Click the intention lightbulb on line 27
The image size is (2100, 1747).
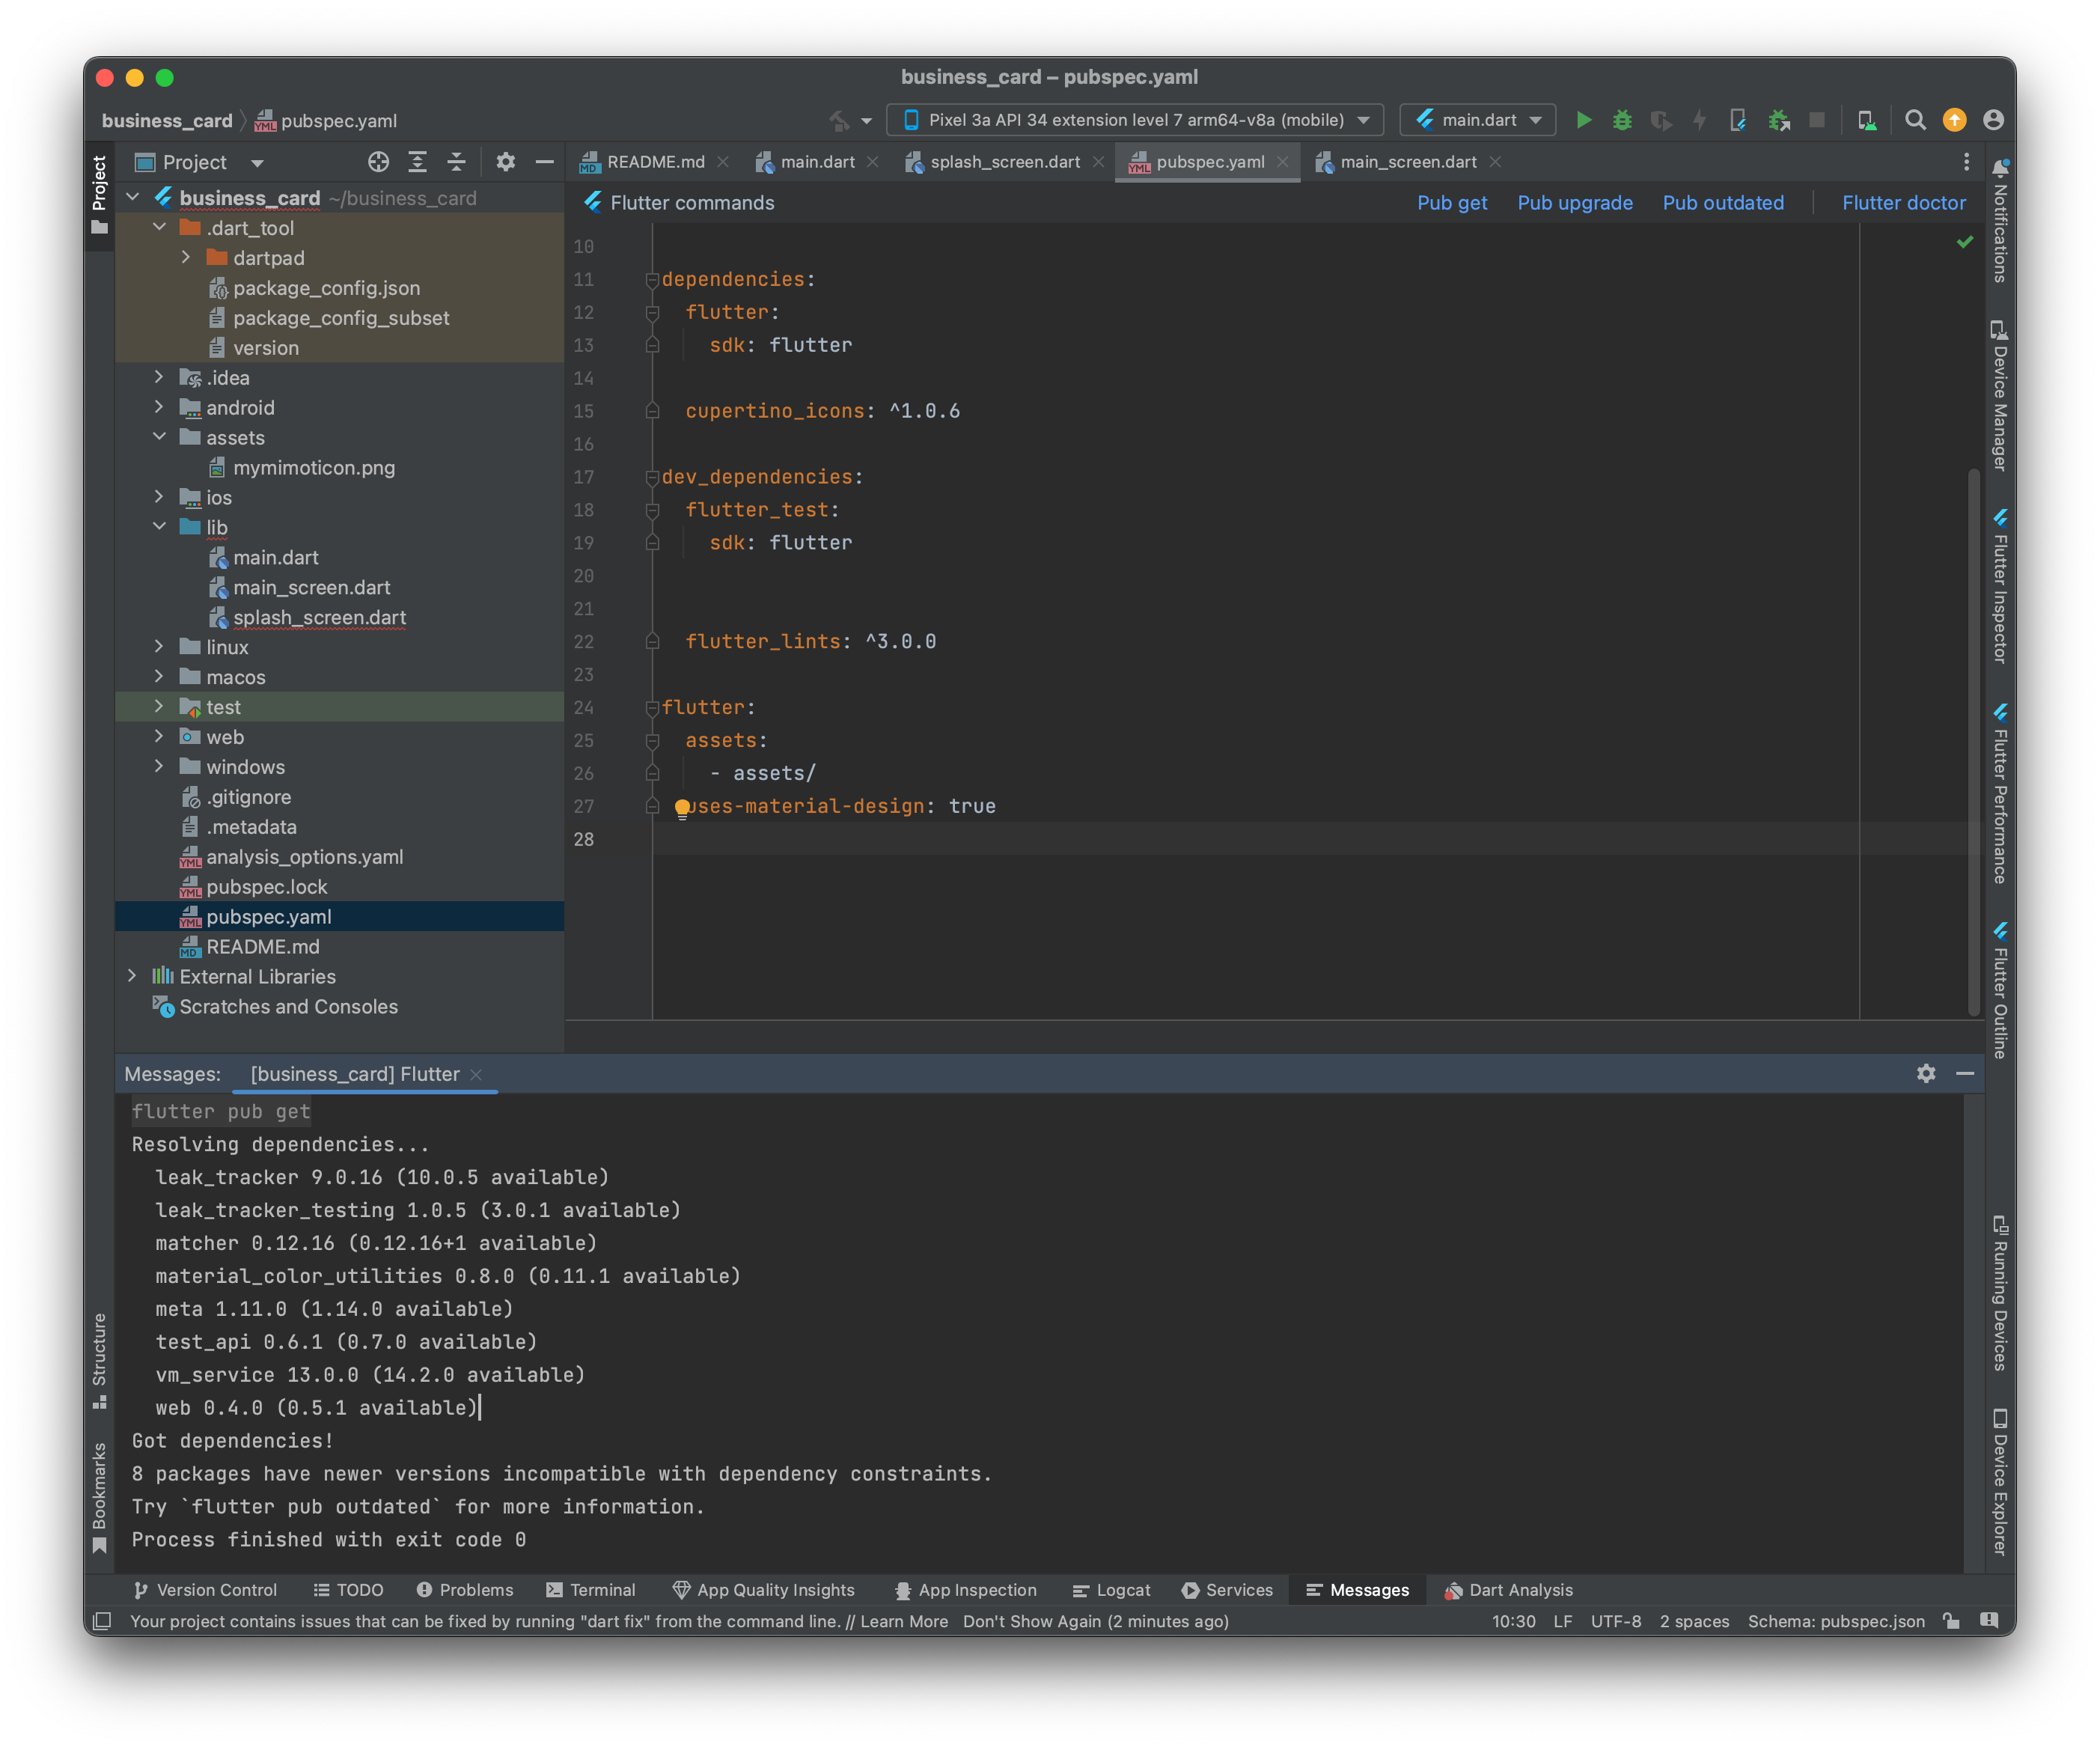coord(682,807)
